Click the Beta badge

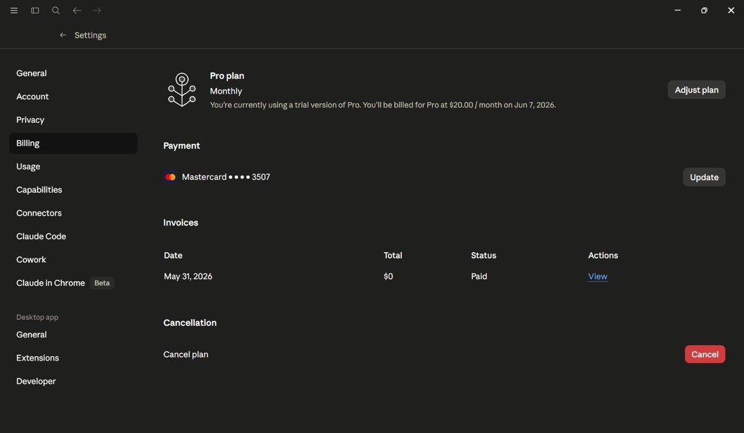tap(102, 283)
